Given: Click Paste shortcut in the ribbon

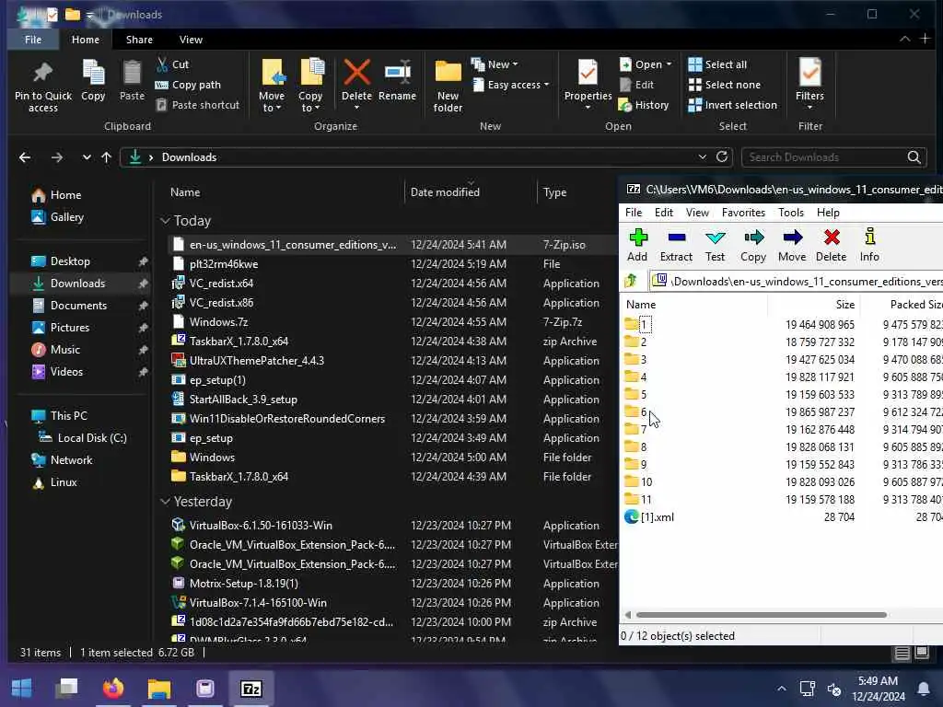Looking at the screenshot, I should pos(198,105).
